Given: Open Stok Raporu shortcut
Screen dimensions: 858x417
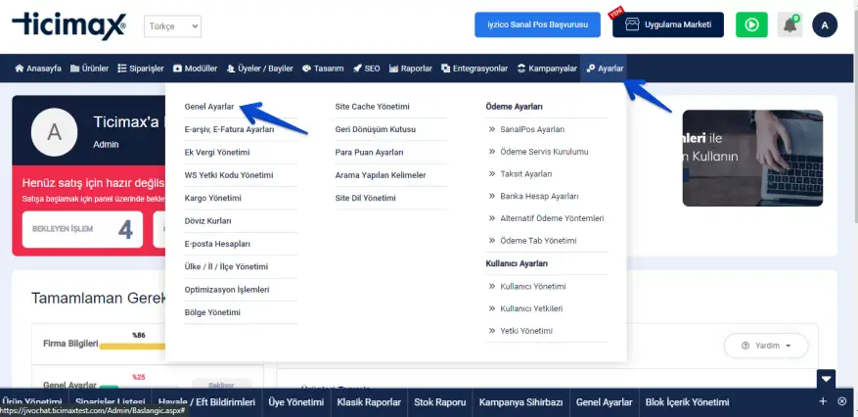Looking at the screenshot, I should 440,402.
